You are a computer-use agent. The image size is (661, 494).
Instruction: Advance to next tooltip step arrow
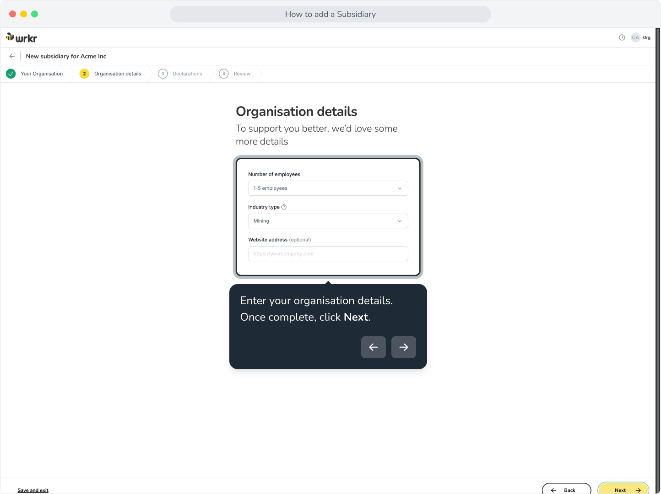coord(404,347)
